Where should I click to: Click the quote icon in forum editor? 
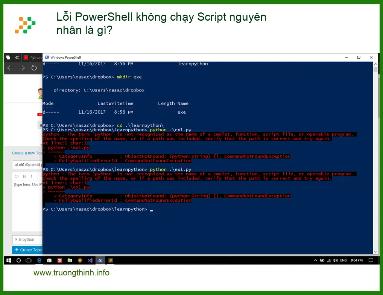point(17,176)
